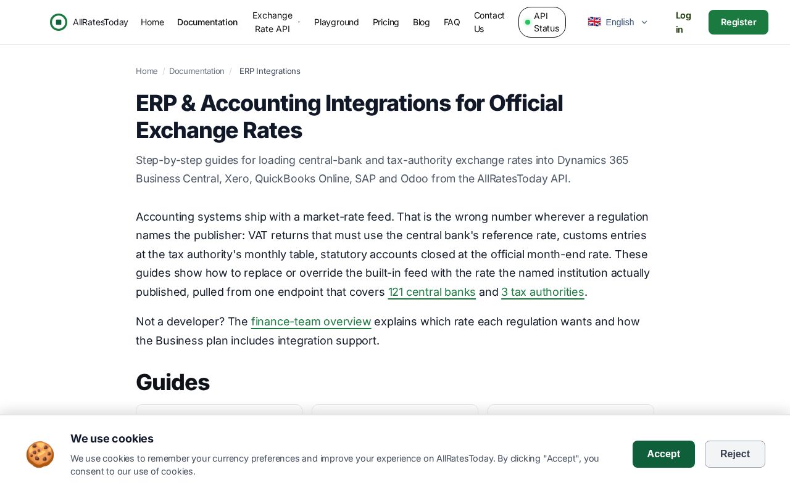This screenshot has width=790, height=493.
Task: Open the API Status indicator
Action: (542, 22)
